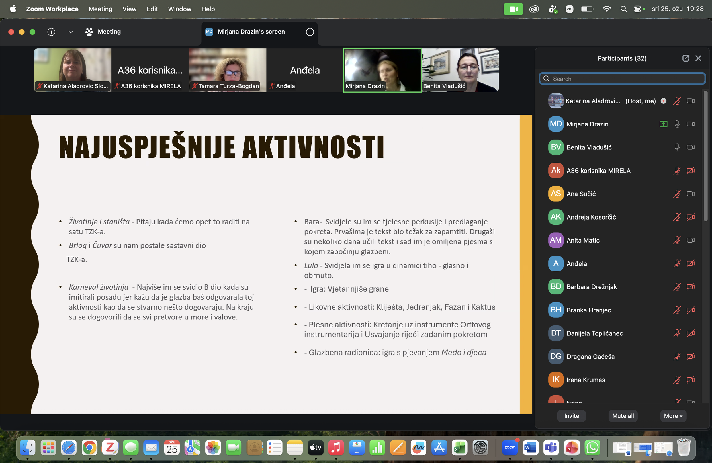
Task: Open the Meeting menu in menu bar
Action: 100,9
